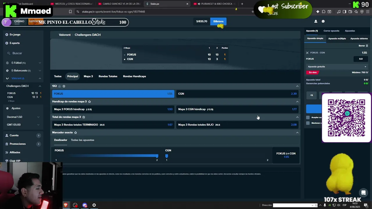Open the chat bubble icon in header
372x209 pixels.
tap(323, 21)
